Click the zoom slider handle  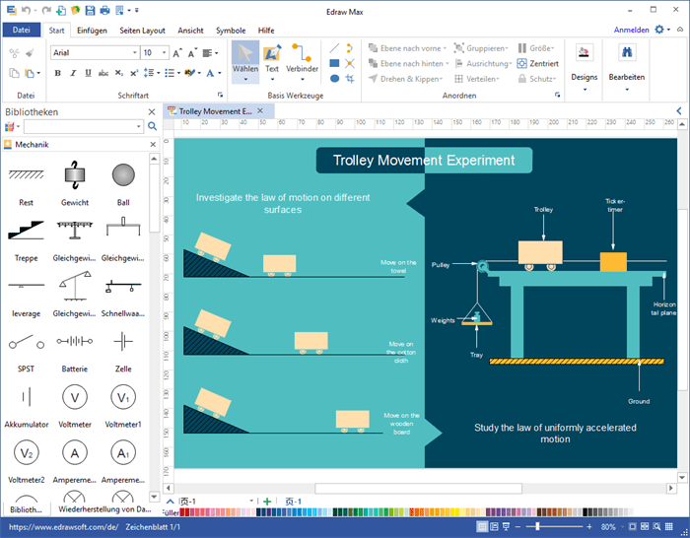pos(537,526)
